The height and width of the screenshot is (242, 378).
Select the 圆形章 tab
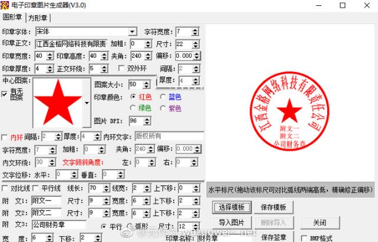click(x=12, y=17)
